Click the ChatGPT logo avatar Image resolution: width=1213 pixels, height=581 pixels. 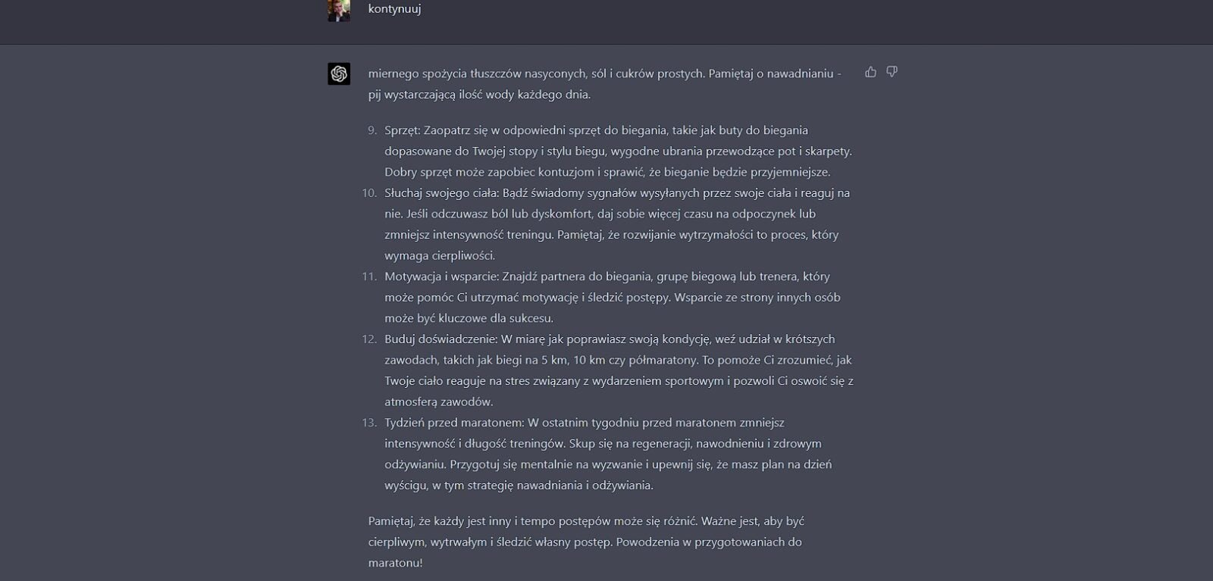point(339,73)
